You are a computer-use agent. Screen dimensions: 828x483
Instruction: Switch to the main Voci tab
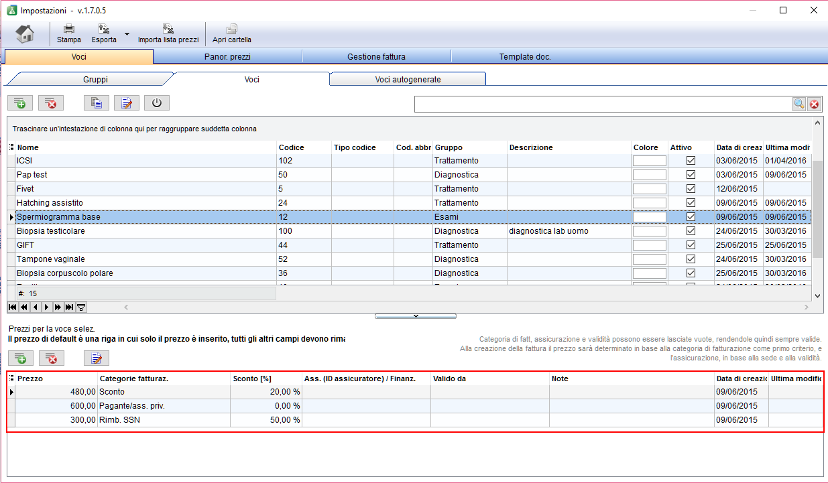click(79, 57)
